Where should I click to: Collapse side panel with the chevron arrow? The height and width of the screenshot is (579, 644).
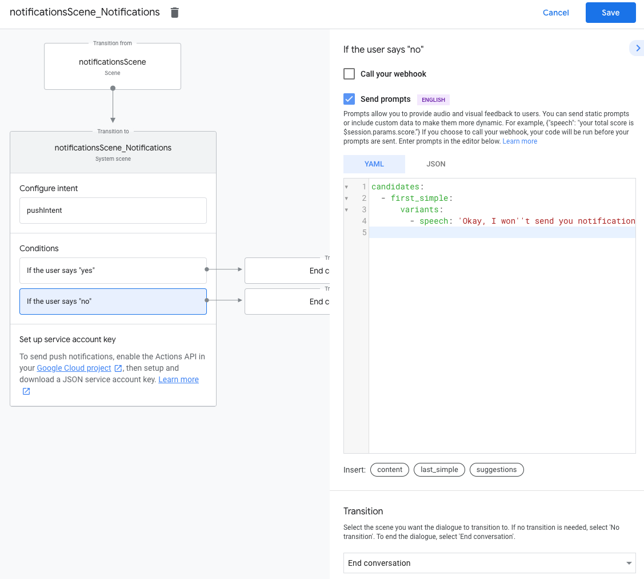(x=636, y=49)
